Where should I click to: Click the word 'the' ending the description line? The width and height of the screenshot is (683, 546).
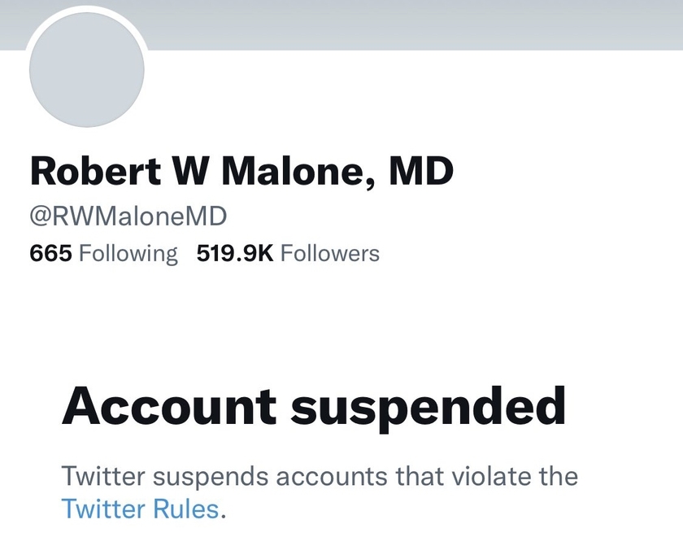click(x=559, y=475)
